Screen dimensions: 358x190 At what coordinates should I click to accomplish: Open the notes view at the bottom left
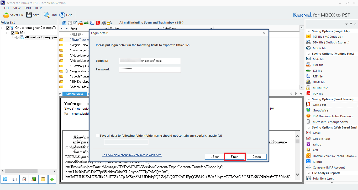(x=43, y=180)
